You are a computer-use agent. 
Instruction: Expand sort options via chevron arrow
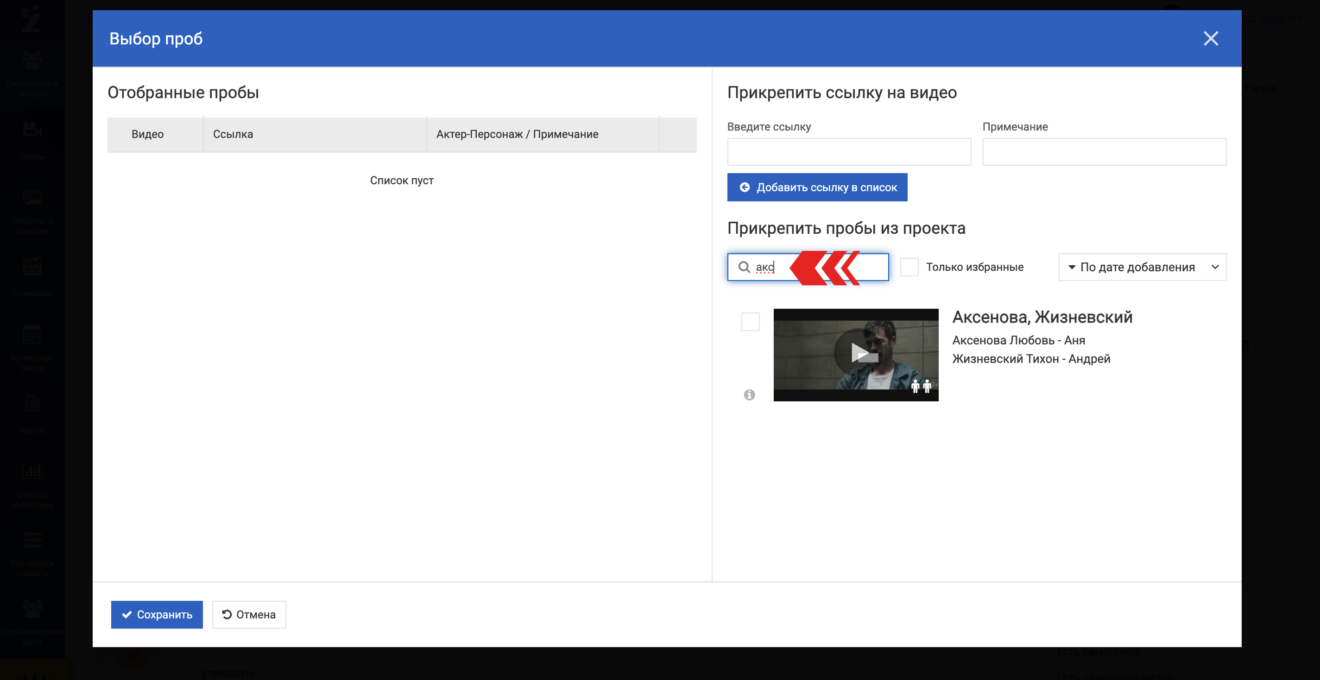[x=1214, y=267]
